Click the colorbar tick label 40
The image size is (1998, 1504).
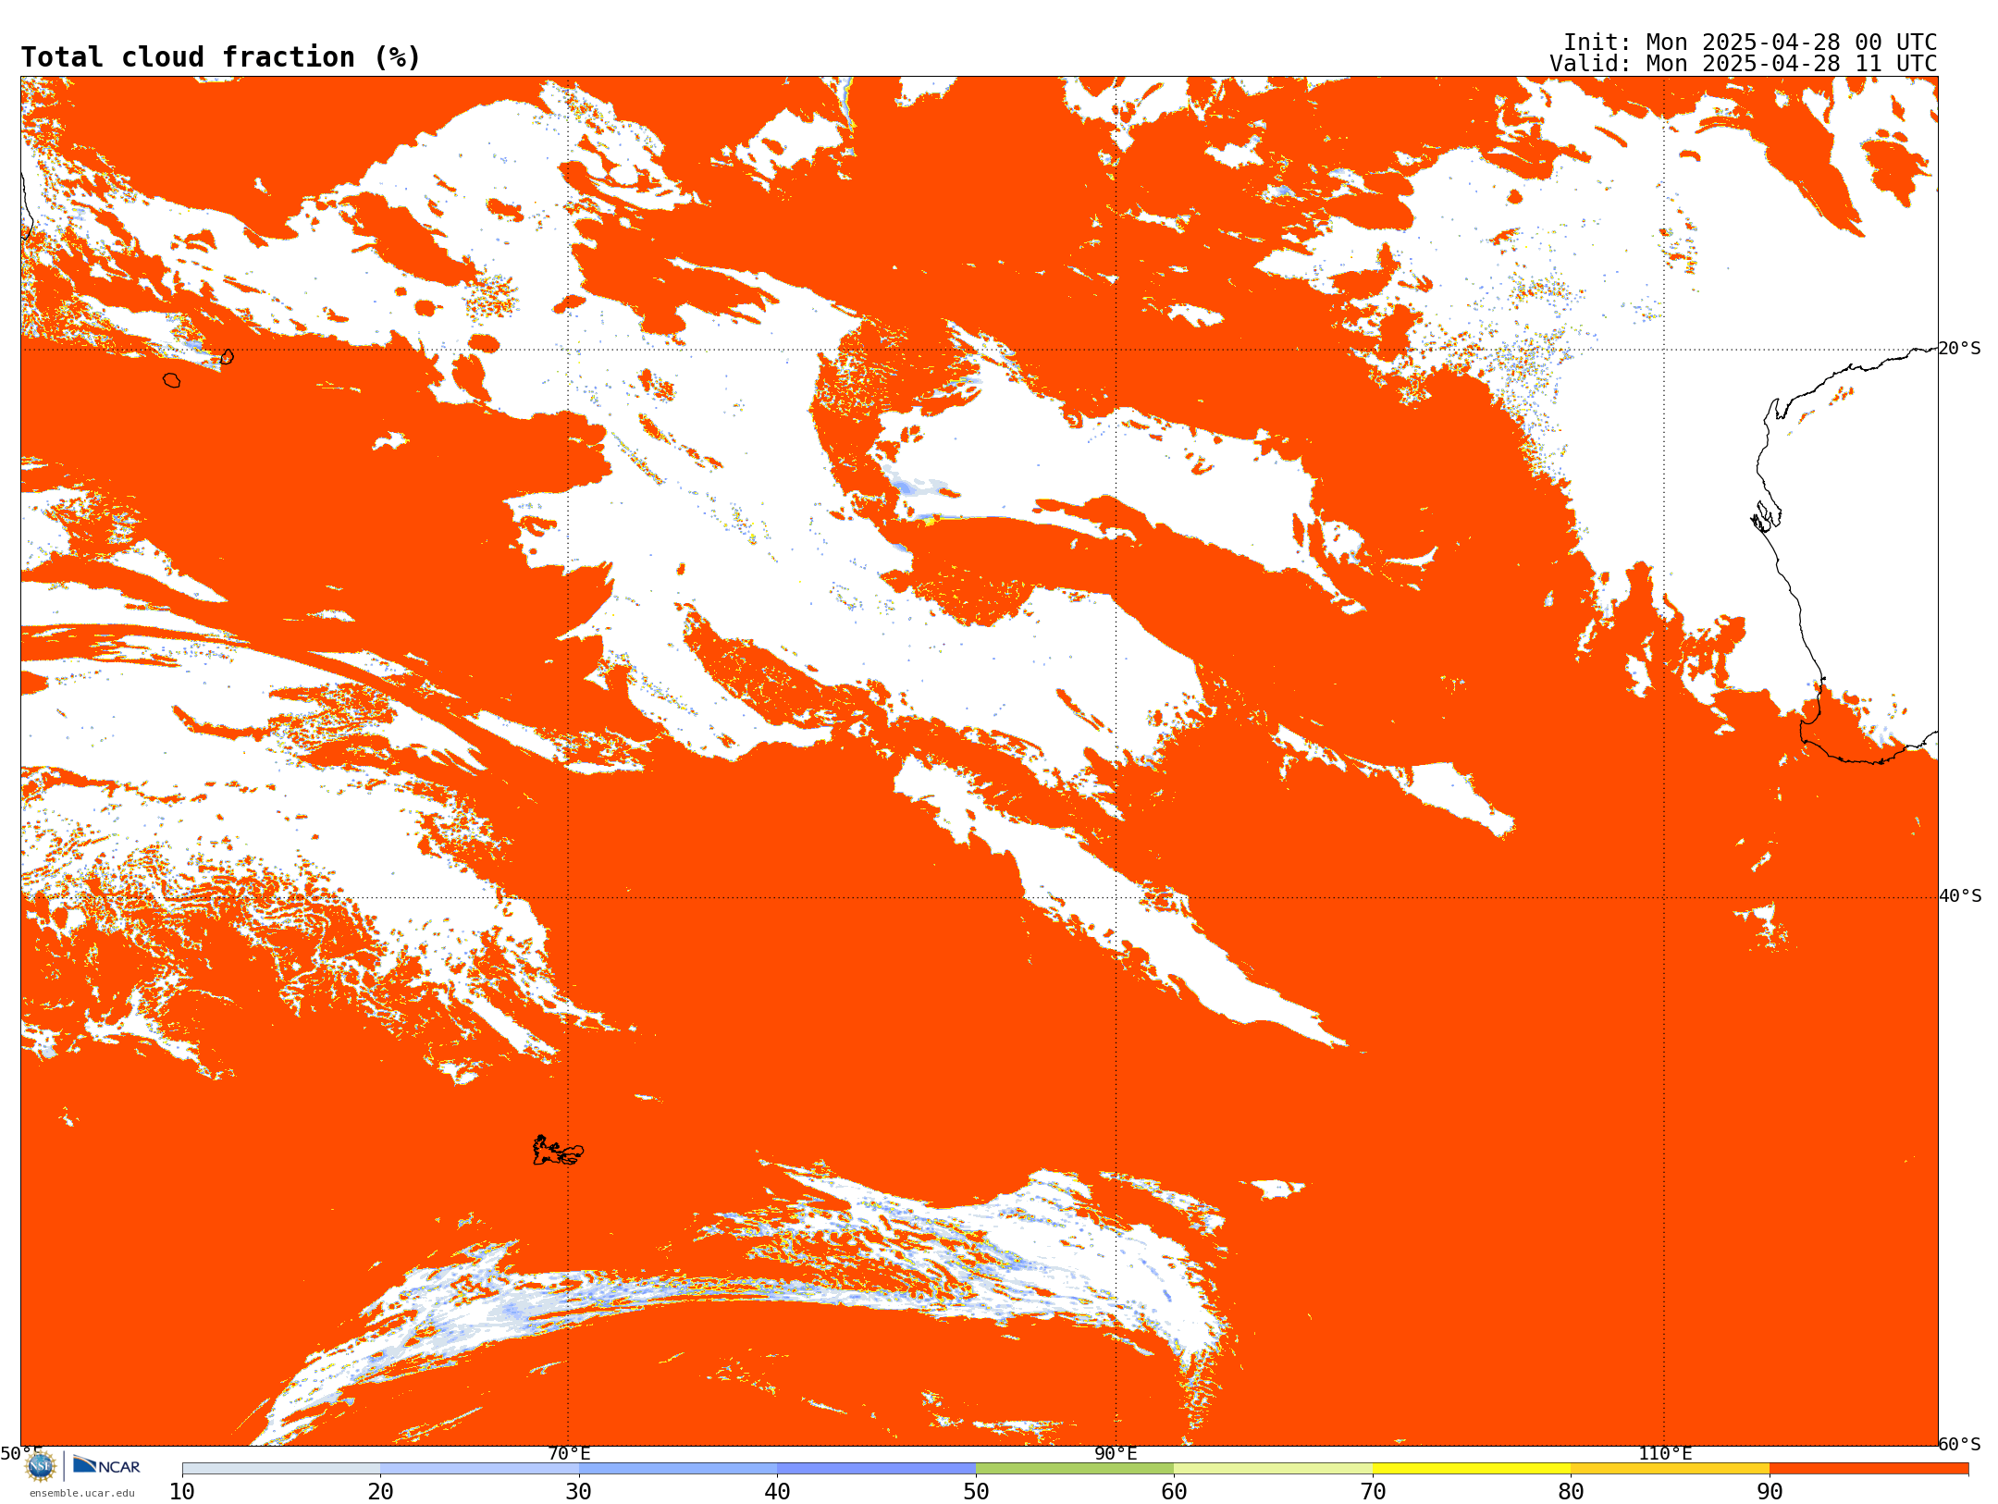[x=777, y=1492]
